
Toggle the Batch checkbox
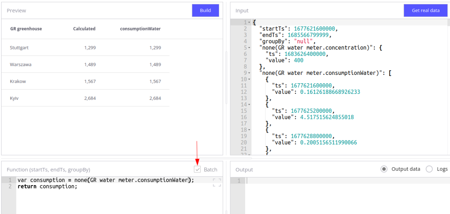pos(197,170)
